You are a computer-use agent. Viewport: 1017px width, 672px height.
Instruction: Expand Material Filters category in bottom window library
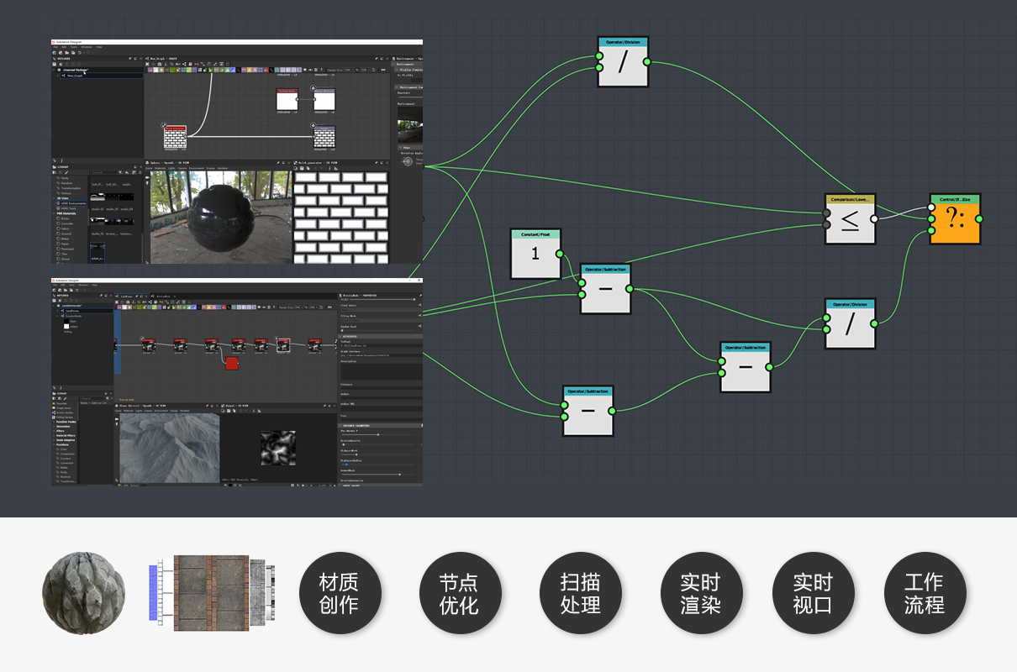point(54,436)
